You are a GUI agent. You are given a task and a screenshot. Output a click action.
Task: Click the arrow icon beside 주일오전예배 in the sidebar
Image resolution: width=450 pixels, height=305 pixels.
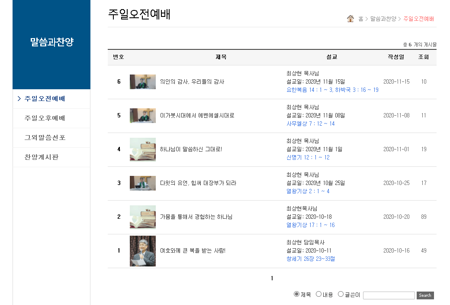click(x=19, y=99)
